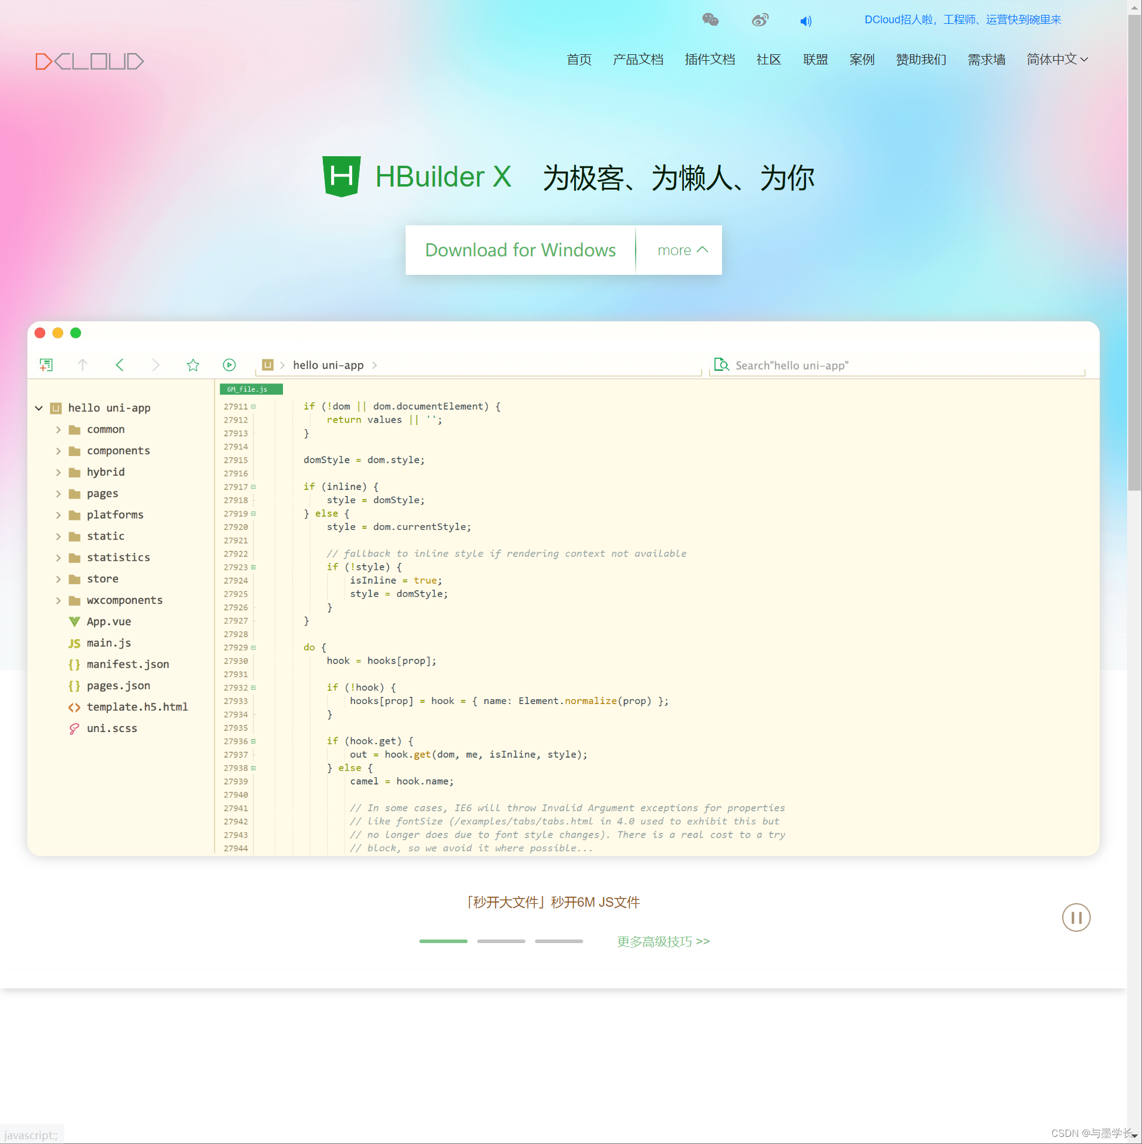The height and width of the screenshot is (1144, 1142).
Task: Expand the static folder
Action: [58, 537]
